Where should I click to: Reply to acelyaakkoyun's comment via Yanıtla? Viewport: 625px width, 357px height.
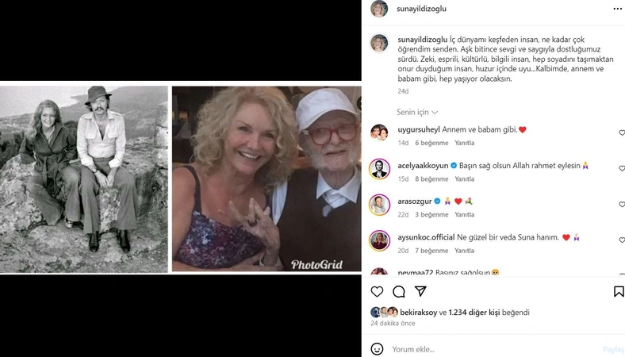pos(464,178)
